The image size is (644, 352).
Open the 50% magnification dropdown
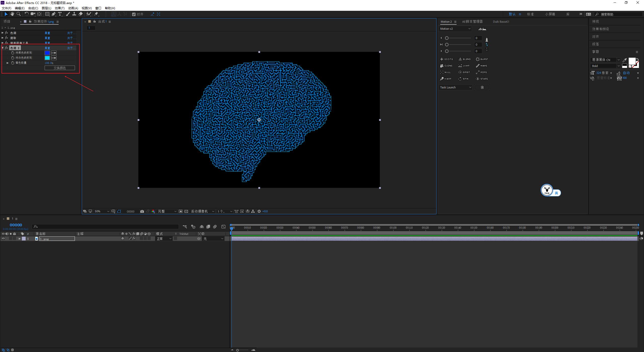click(102, 212)
